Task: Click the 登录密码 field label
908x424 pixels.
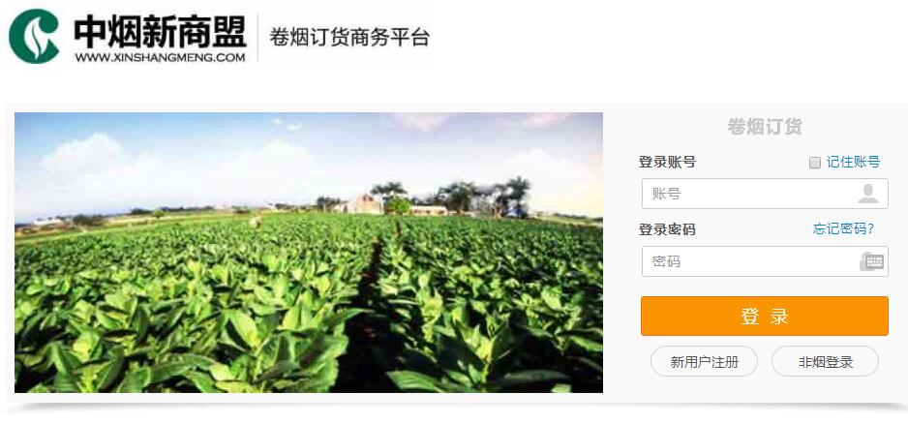Action: [x=667, y=229]
